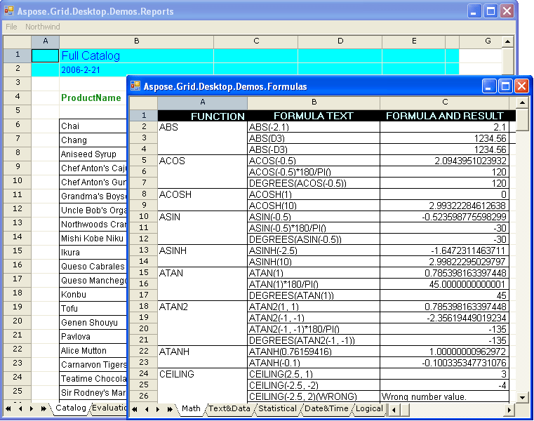Select the ASINH(10) formula cell
Image resolution: width=534 pixels, height=421 pixels.
pos(314,262)
